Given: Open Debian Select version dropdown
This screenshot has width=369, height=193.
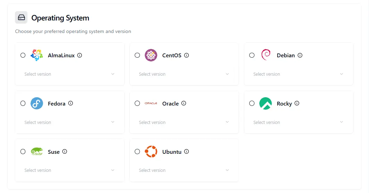Looking at the screenshot, I should tap(299, 74).
